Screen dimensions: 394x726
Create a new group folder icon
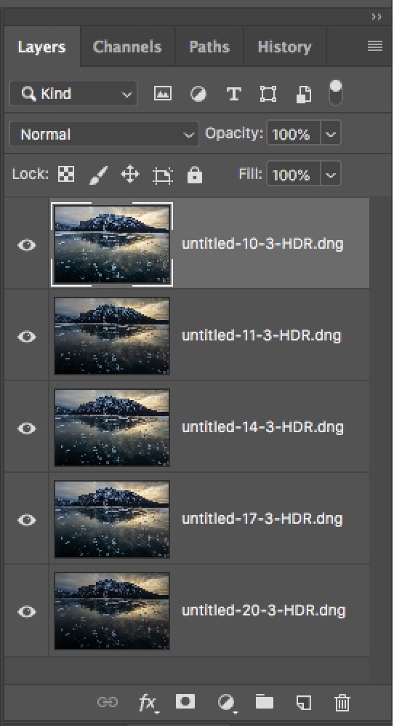tap(265, 702)
